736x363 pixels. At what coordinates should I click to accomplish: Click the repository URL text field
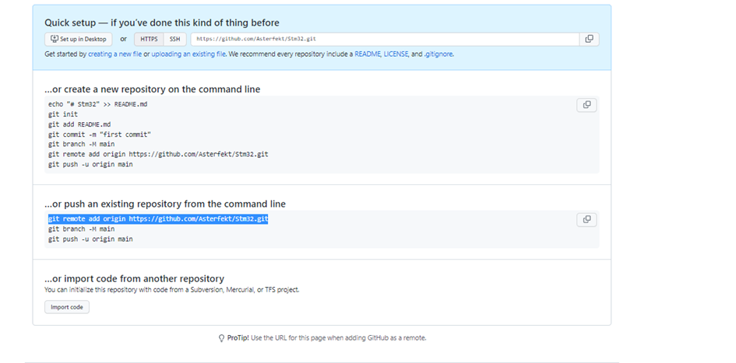click(x=384, y=39)
